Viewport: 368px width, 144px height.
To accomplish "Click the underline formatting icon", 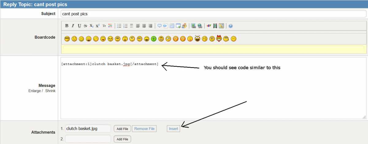I will (x=79, y=26).
